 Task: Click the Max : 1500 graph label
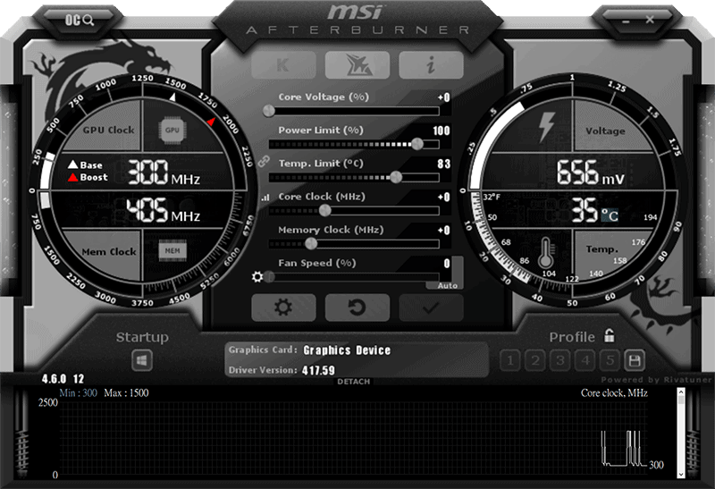coord(126,392)
